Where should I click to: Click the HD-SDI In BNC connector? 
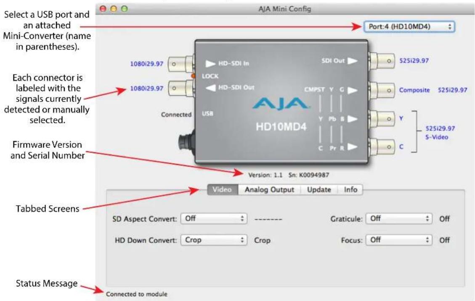click(x=181, y=64)
